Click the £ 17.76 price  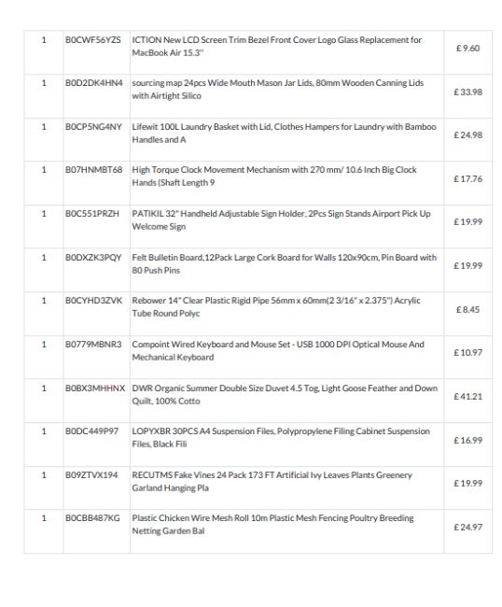(x=468, y=179)
